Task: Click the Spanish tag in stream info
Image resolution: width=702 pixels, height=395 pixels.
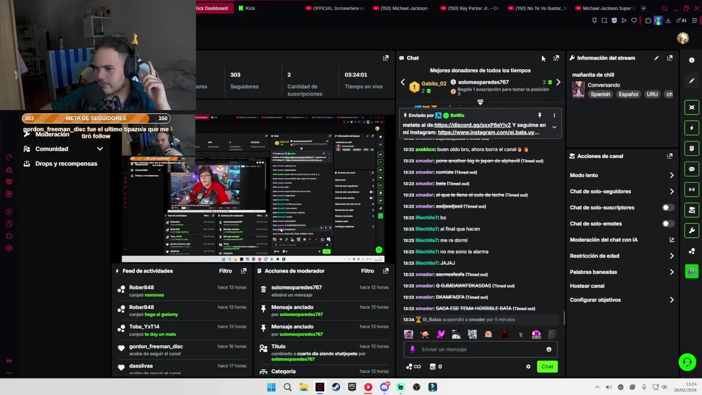Action: [x=600, y=94]
